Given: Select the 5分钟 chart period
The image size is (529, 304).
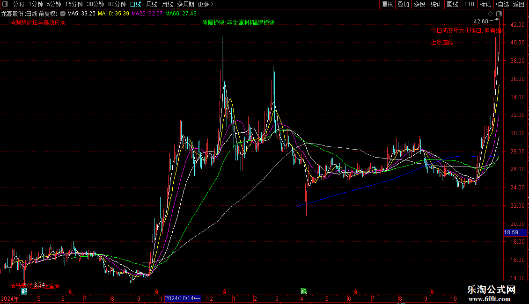Looking at the screenshot, I should point(54,4).
